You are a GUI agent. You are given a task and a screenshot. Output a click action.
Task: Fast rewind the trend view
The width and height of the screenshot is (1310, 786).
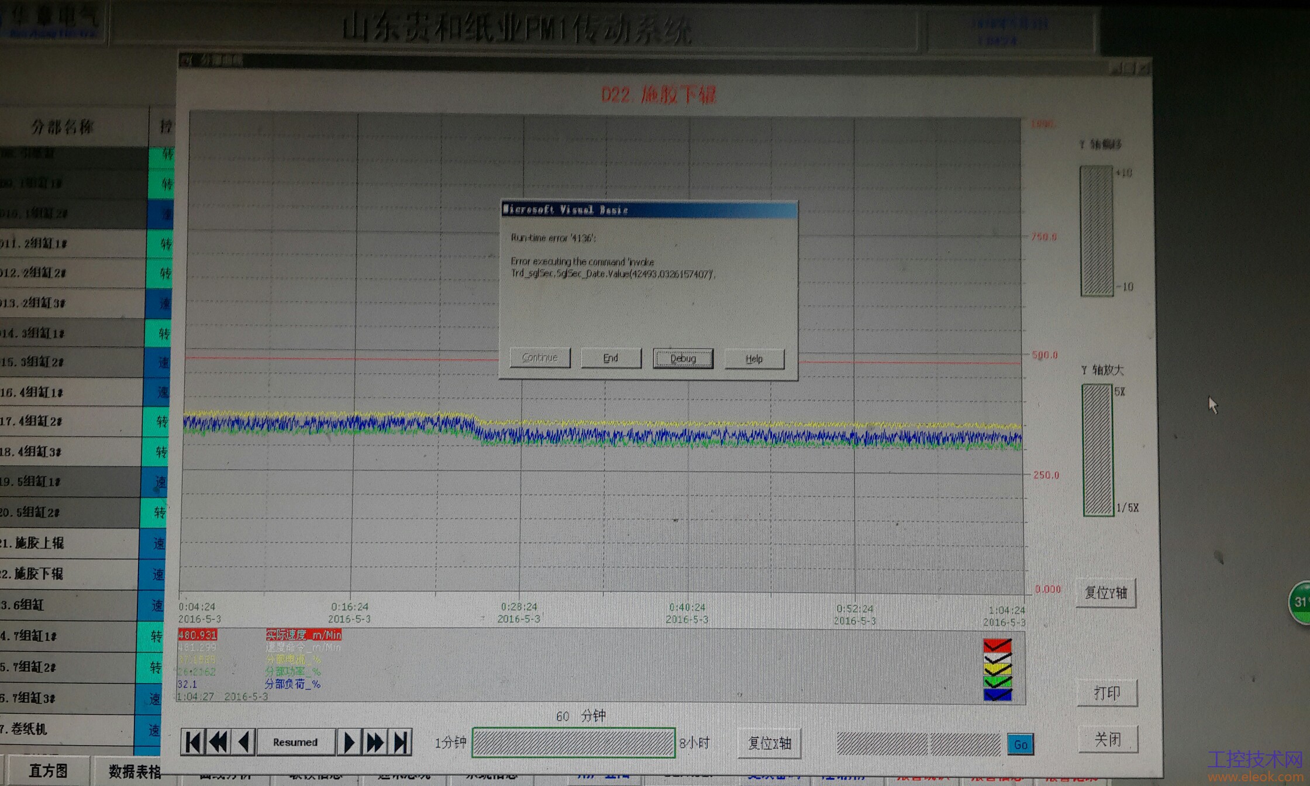tap(218, 742)
